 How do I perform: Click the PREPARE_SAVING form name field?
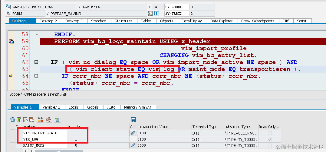99,14
